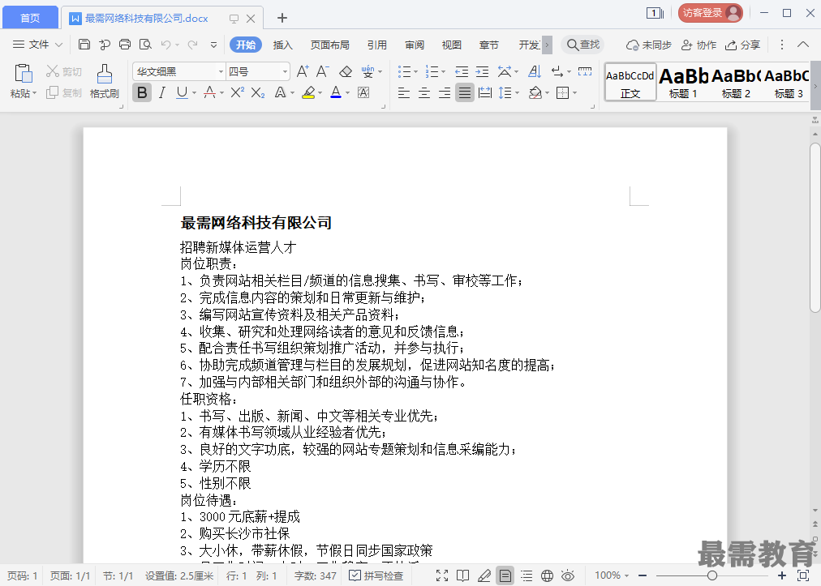Toggle spell check (拼写检查)
821x586 pixels.
376,575
